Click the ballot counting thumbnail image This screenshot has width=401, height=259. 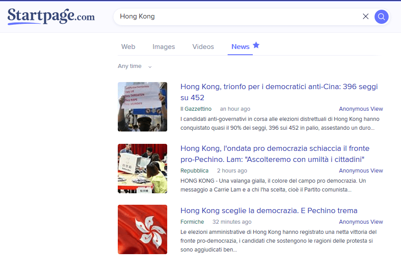[x=142, y=169]
